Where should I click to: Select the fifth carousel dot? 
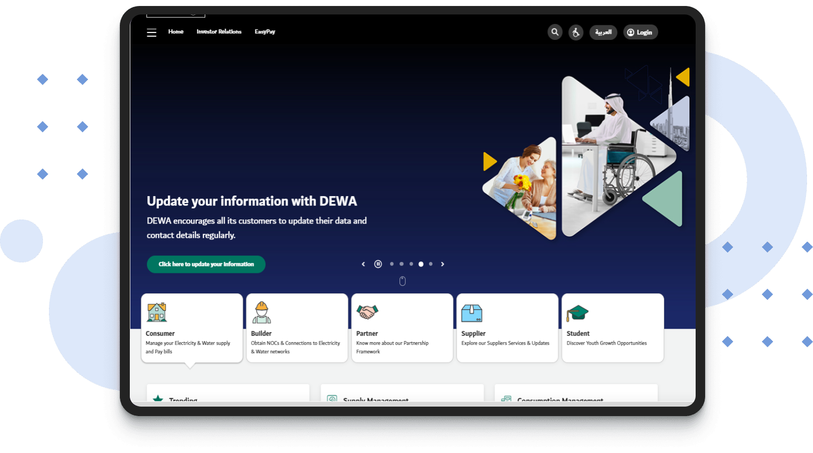tap(431, 264)
